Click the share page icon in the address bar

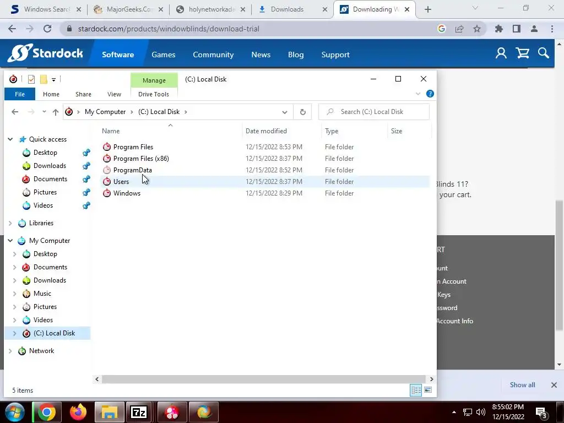[459, 29]
